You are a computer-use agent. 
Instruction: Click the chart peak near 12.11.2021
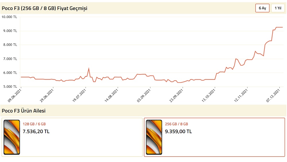tap(236, 59)
